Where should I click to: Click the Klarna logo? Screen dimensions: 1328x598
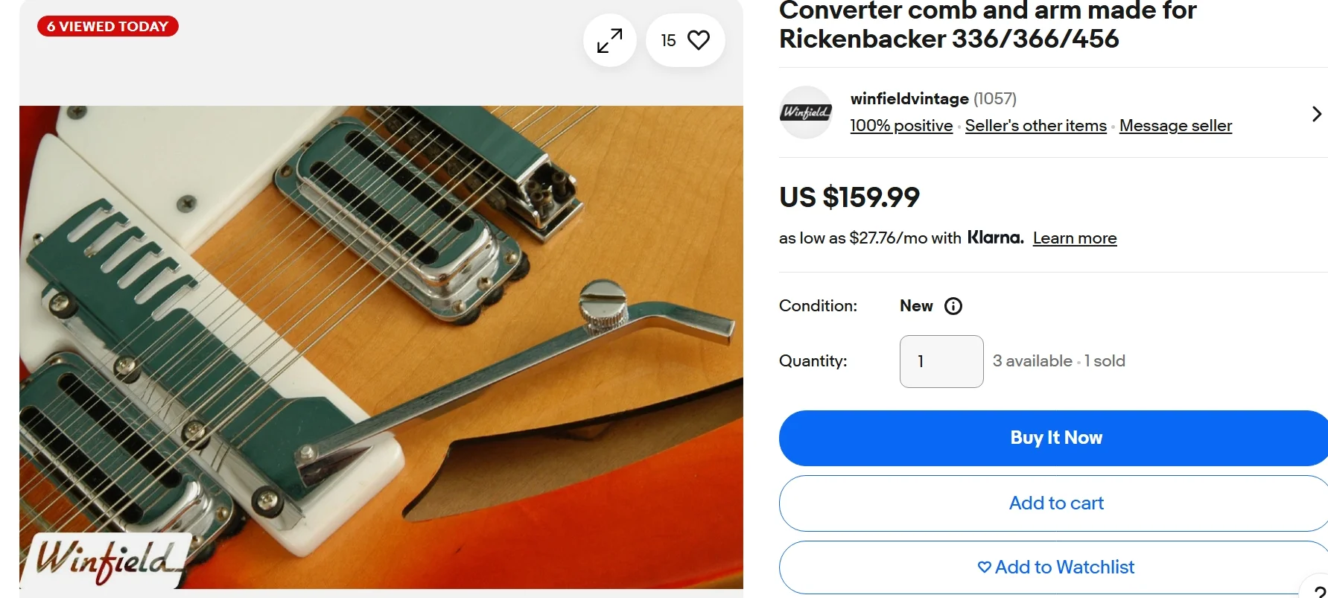click(x=995, y=238)
